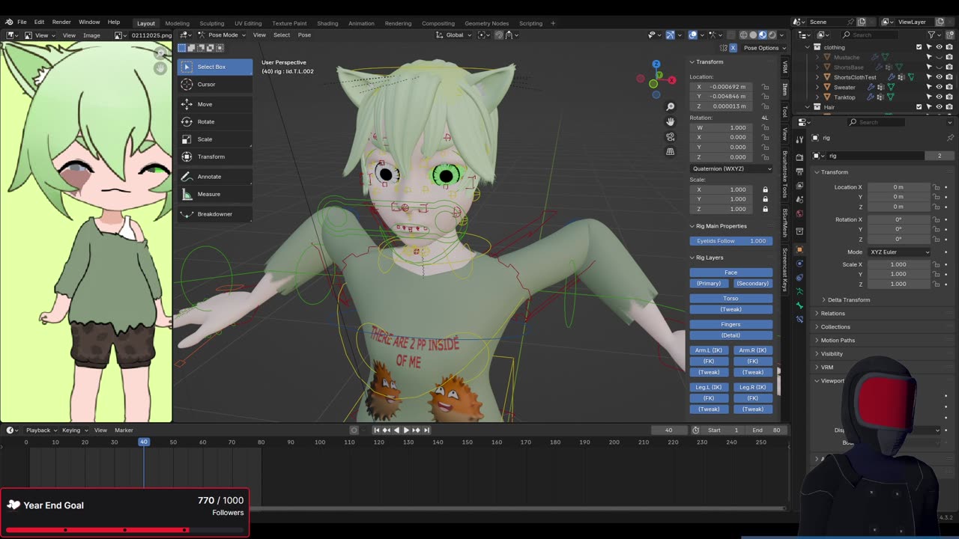Viewport: 959px width, 539px height.
Task: Open the File menu
Action: point(22,22)
